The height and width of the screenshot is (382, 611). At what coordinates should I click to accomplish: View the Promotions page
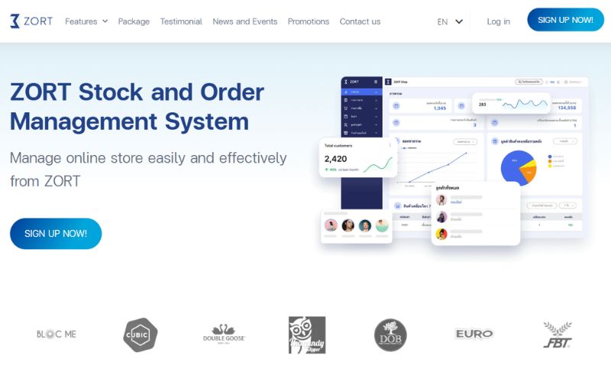(x=309, y=21)
